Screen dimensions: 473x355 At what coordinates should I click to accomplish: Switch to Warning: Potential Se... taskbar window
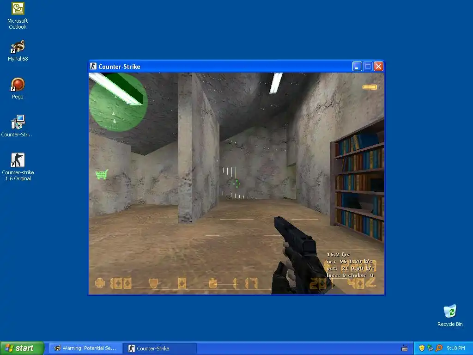(85, 348)
